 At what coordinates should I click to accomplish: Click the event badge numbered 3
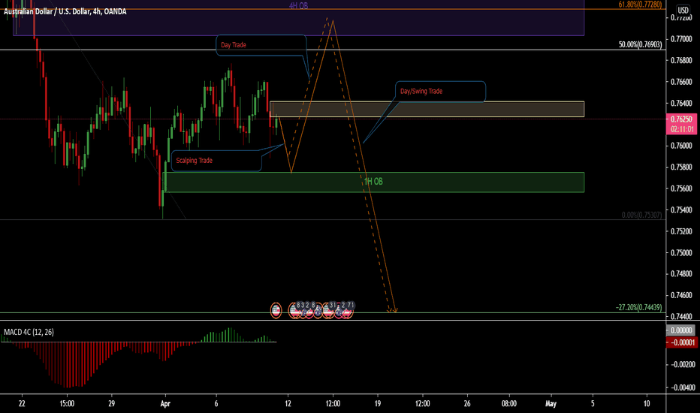coord(303,306)
